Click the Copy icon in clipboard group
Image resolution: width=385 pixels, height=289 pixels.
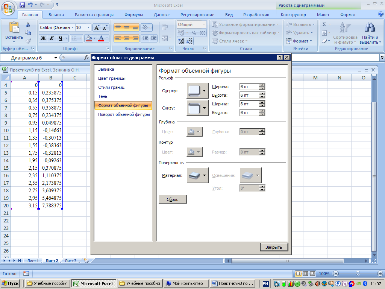click(28, 33)
